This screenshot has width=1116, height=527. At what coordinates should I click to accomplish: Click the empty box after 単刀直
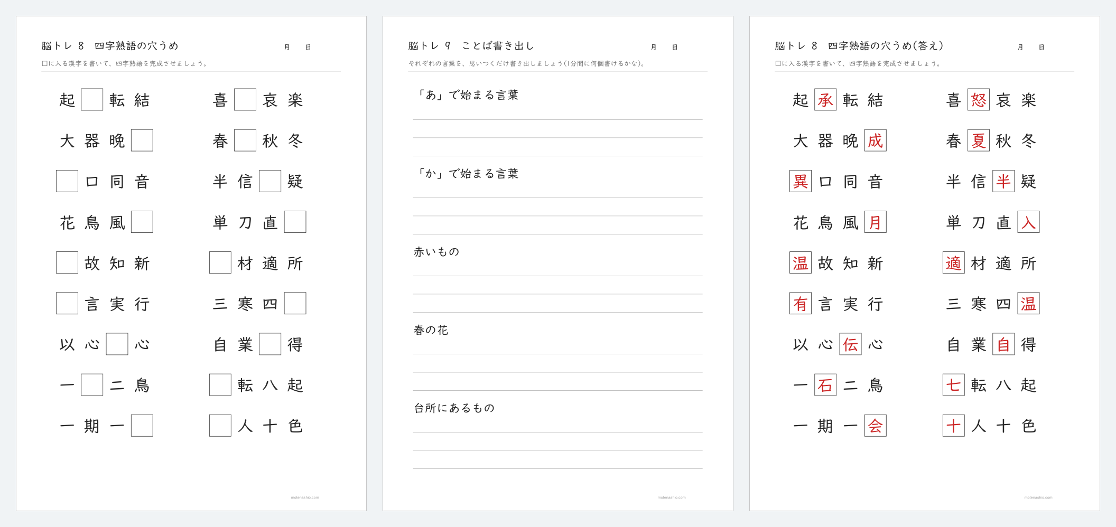click(x=295, y=222)
